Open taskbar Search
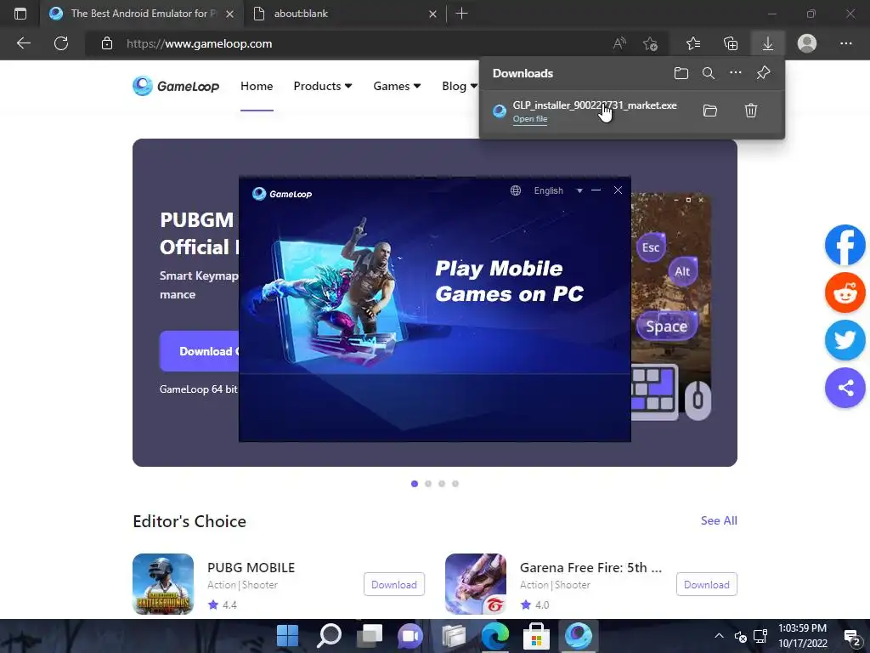This screenshot has width=870, height=653. click(x=329, y=636)
